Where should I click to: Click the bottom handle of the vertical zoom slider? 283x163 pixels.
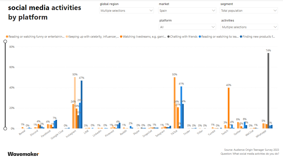pyautogui.click(x=5, y=128)
